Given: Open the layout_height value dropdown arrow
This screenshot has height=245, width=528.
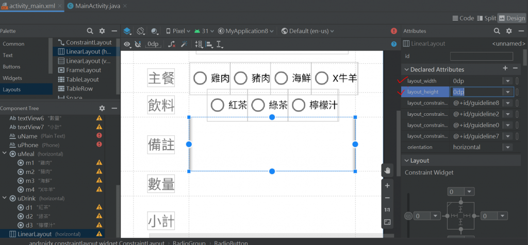Looking at the screenshot, I should tap(507, 92).
